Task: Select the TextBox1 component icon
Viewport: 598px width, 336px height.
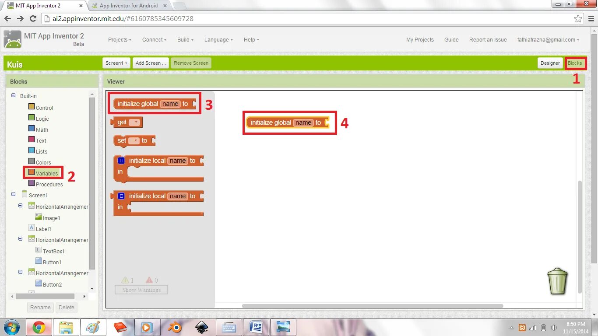Action: [39, 250]
